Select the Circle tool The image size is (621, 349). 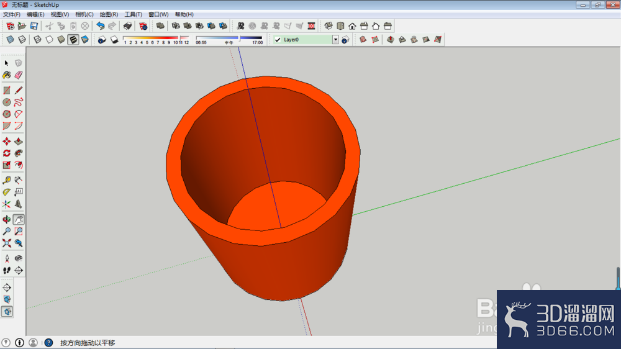[x=7, y=102]
